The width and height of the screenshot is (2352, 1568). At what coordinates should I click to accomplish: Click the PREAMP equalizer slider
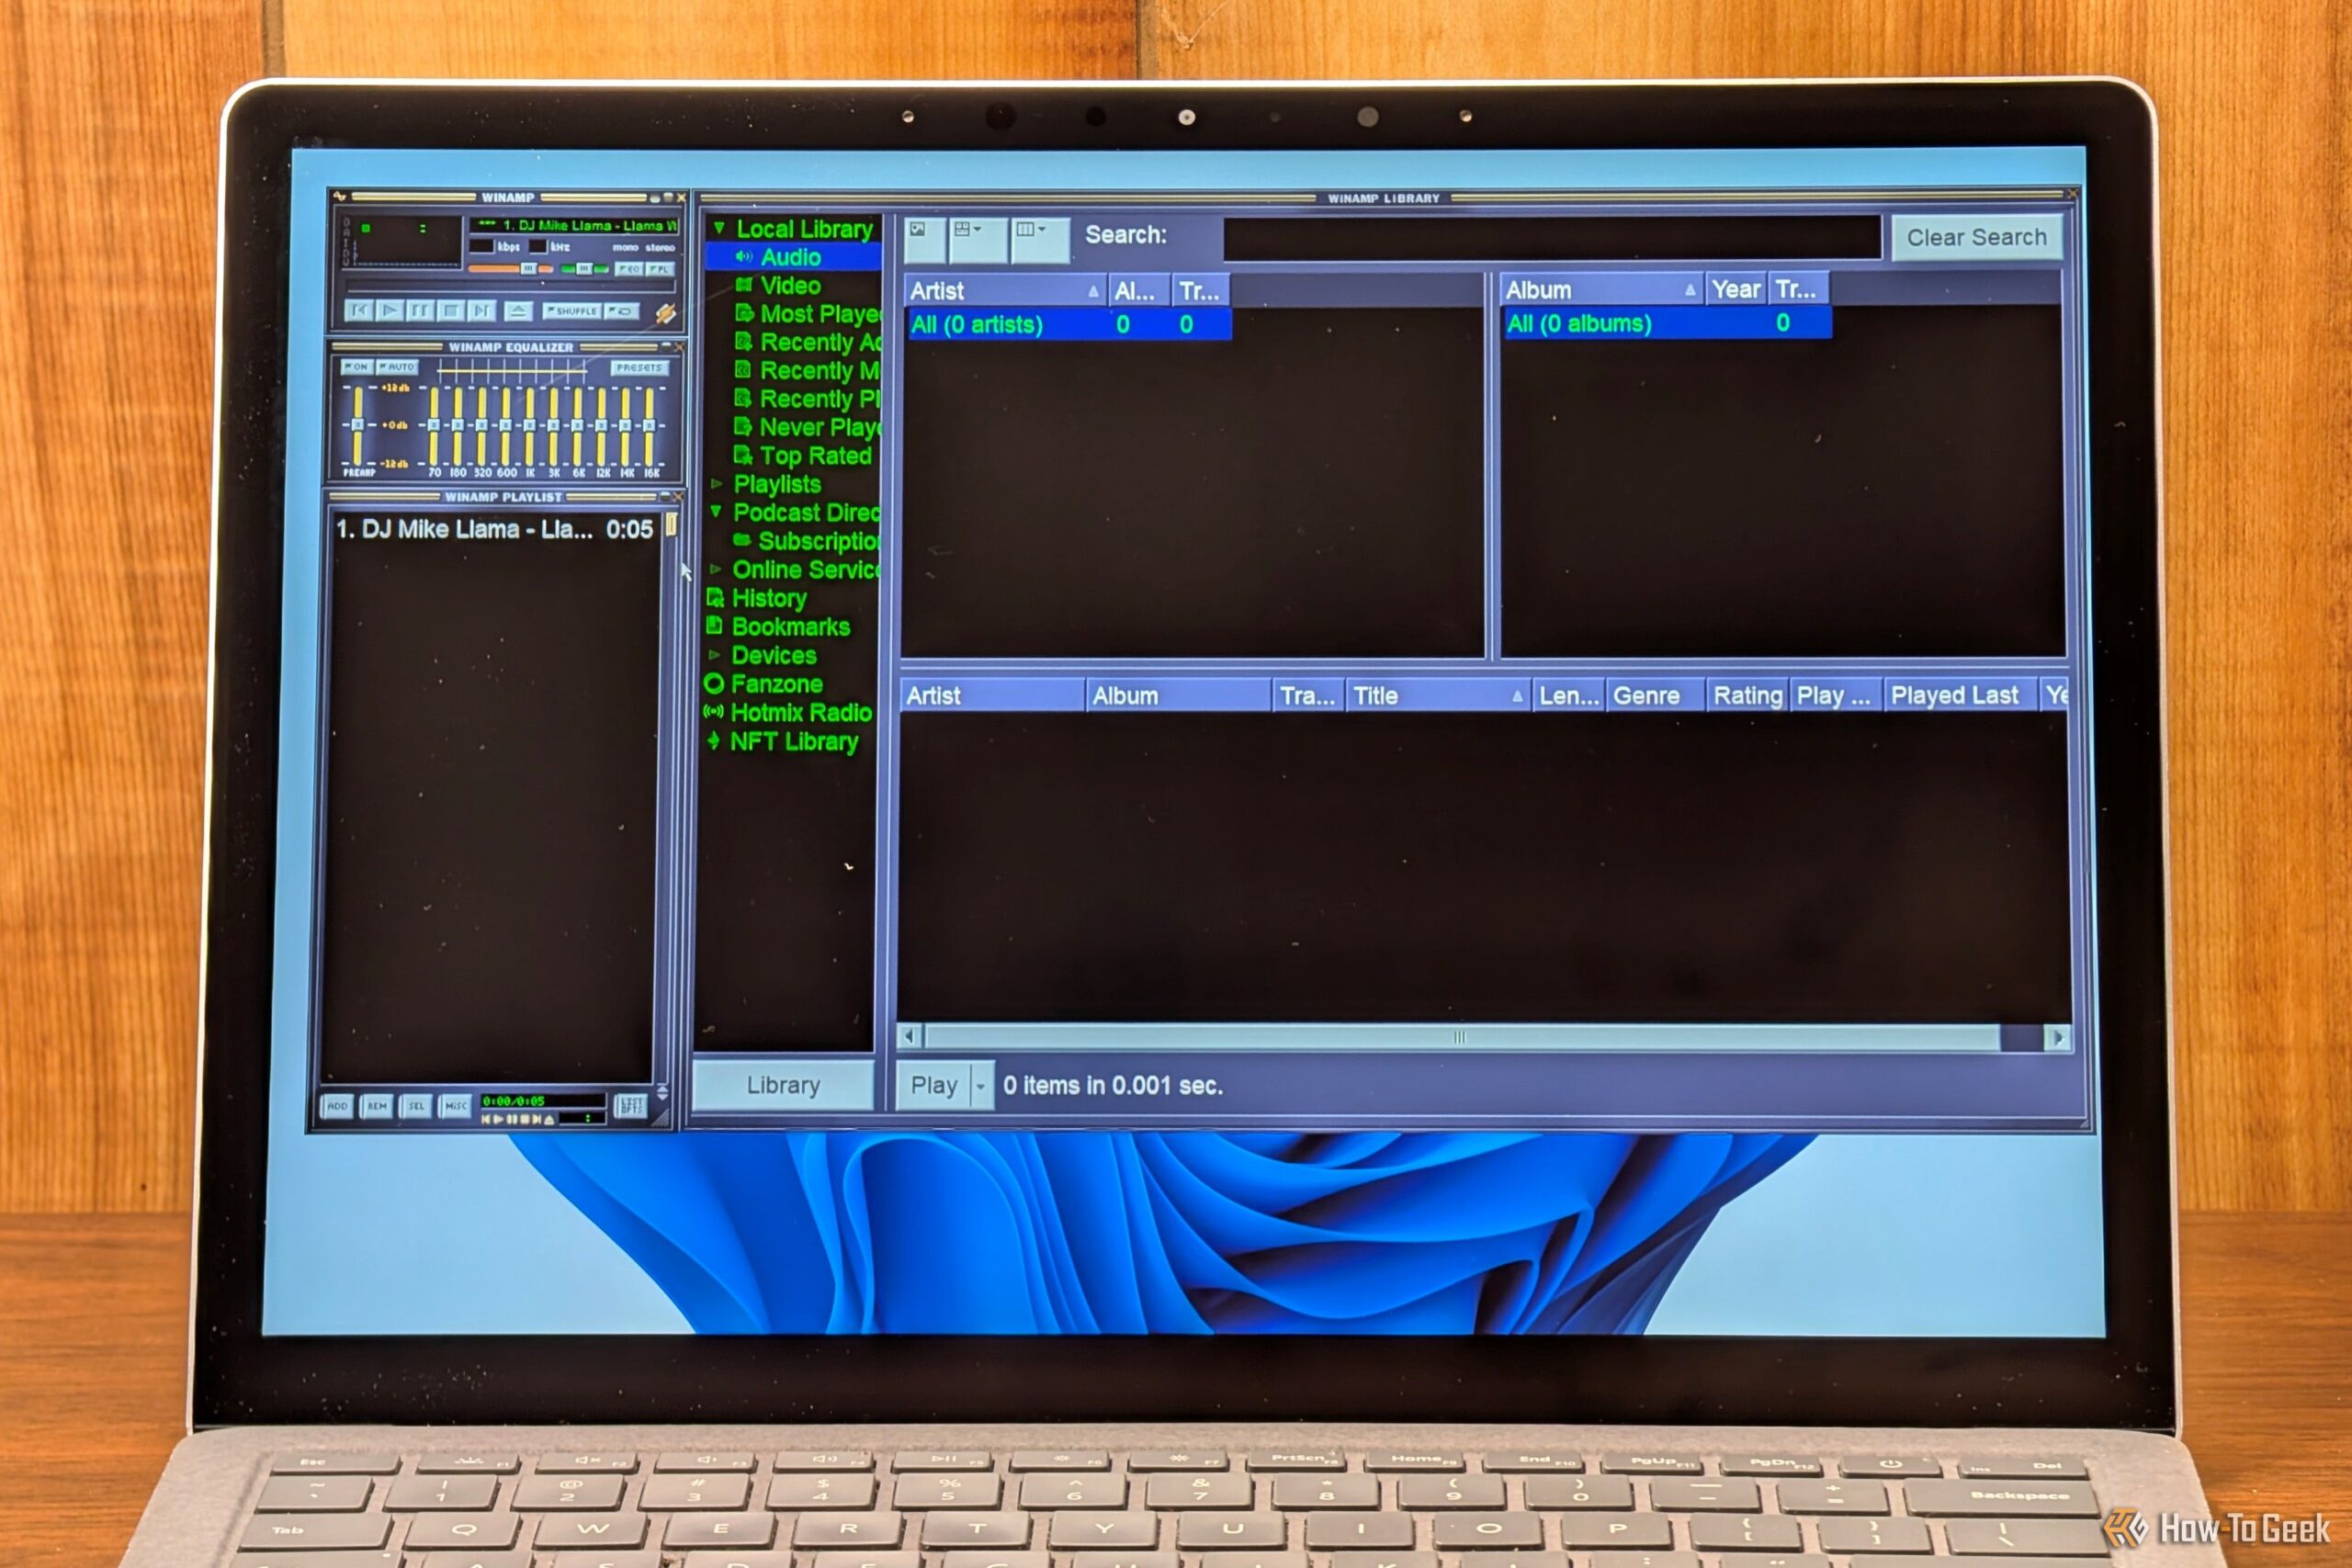(x=358, y=427)
